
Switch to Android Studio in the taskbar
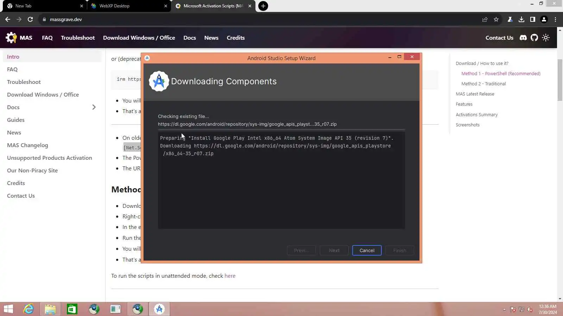tap(159, 309)
